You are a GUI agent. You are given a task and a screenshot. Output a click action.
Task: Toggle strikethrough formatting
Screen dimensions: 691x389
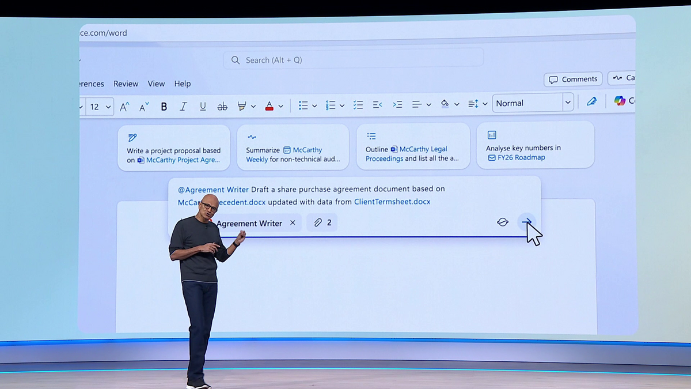(222, 107)
